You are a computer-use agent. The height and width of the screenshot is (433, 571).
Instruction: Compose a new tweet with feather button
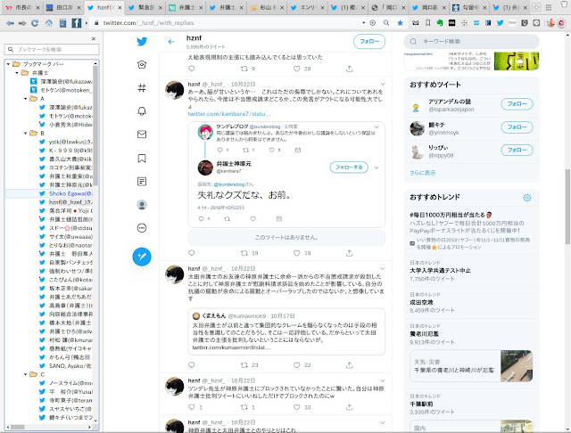142,257
